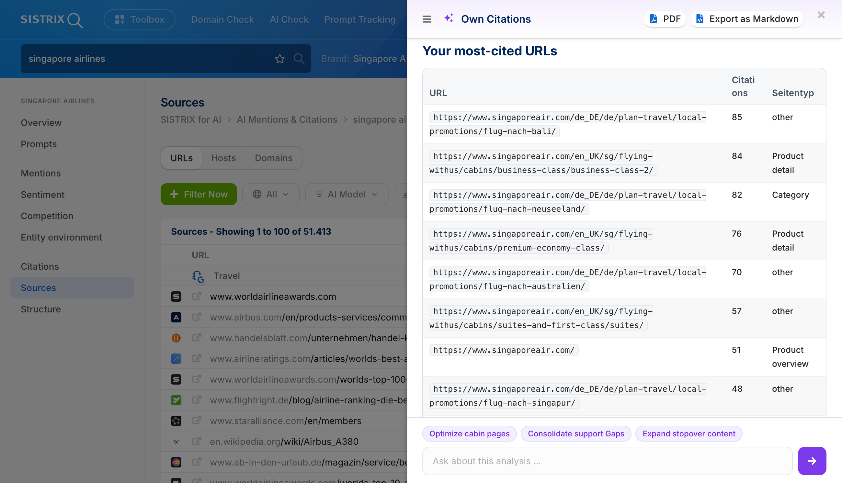Click the Seitentyp column header
The image size is (842, 483).
tap(792, 93)
